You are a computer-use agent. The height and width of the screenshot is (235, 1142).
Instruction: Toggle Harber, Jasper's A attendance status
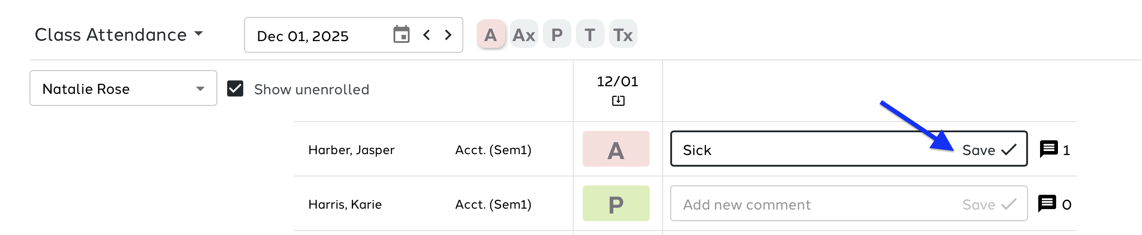pyautogui.click(x=616, y=149)
